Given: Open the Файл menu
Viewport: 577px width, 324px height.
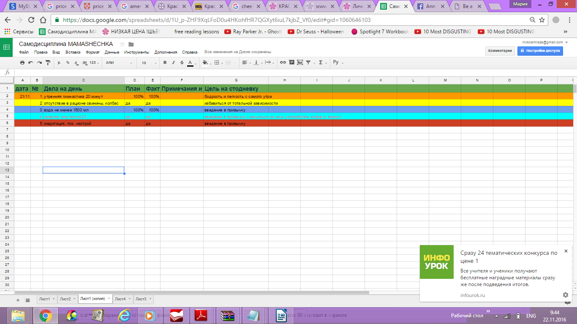Looking at the screenshot, I should click(24, 52).
